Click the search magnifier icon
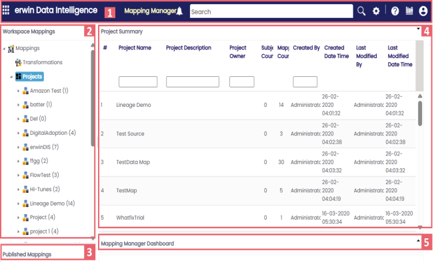The width and height of the screenshot is (436, 267). pos(361,11)
